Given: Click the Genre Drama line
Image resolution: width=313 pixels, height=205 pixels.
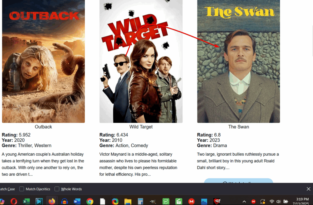Looking at the screenshot, I should pyautogui.click(x=212, y=145).
